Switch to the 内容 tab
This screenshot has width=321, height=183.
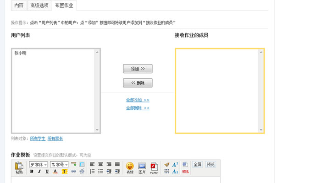pos(19,5)
